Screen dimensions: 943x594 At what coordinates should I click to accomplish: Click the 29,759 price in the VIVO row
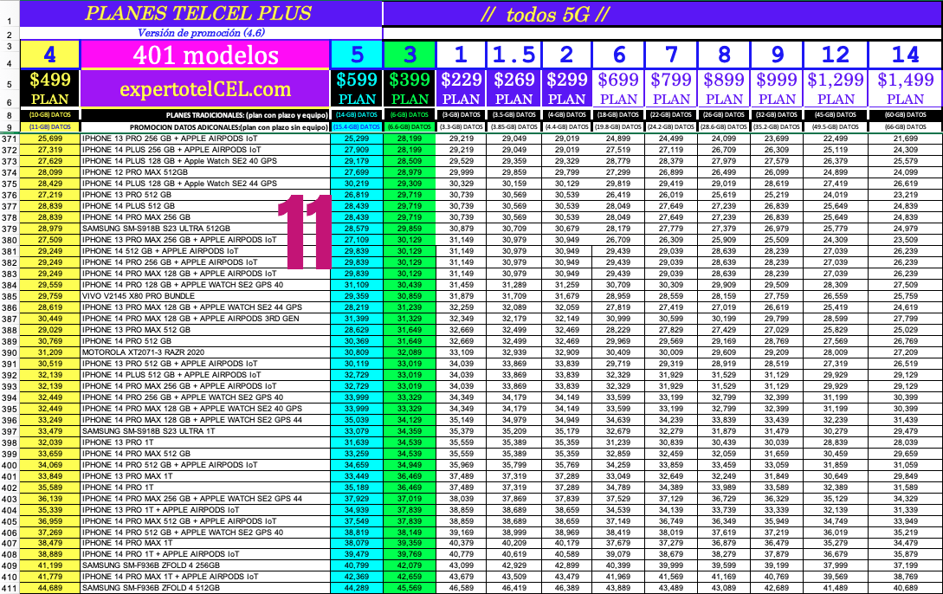pyautogui.click(x=50, y=296)
